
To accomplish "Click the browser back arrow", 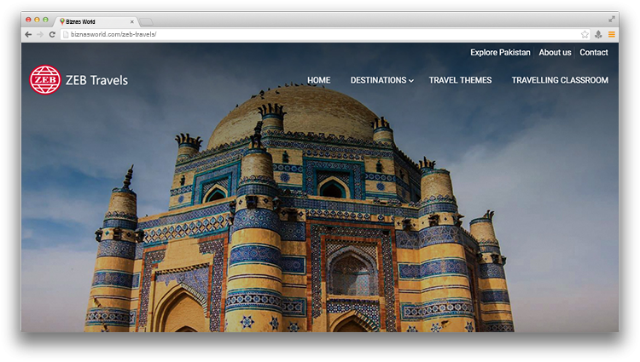I will coord(28,34).
